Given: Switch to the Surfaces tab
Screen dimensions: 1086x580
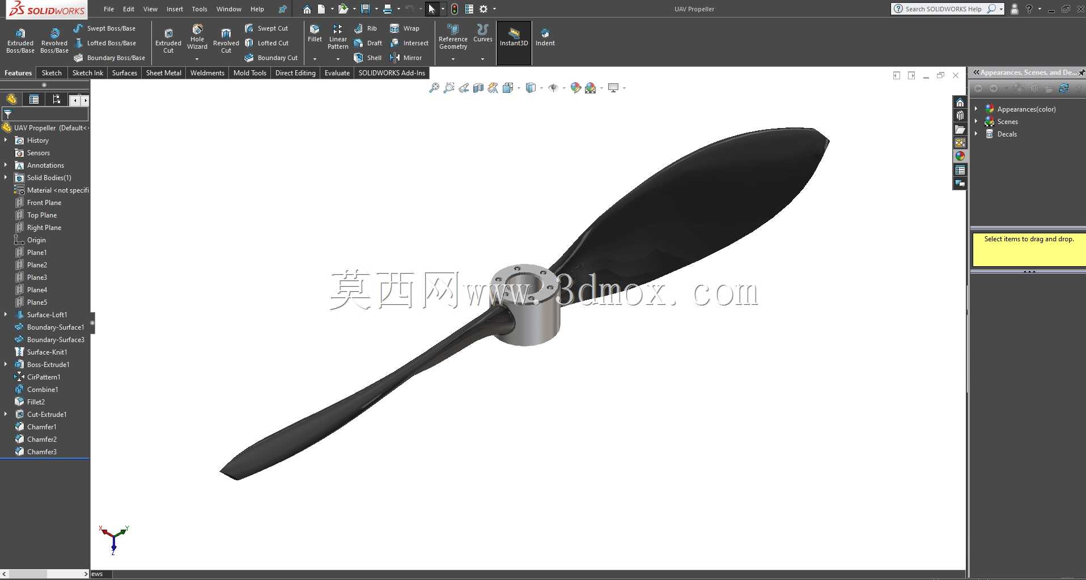Looking at the screenshot, I should click(125, 73).
